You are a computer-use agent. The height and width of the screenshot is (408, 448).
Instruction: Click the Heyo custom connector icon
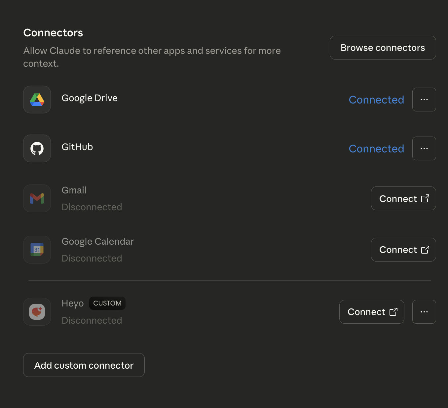point(37,311)
